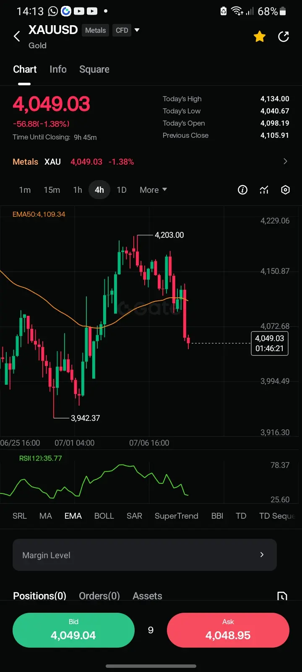Select the EMA indicator

[x=73, y=516]
